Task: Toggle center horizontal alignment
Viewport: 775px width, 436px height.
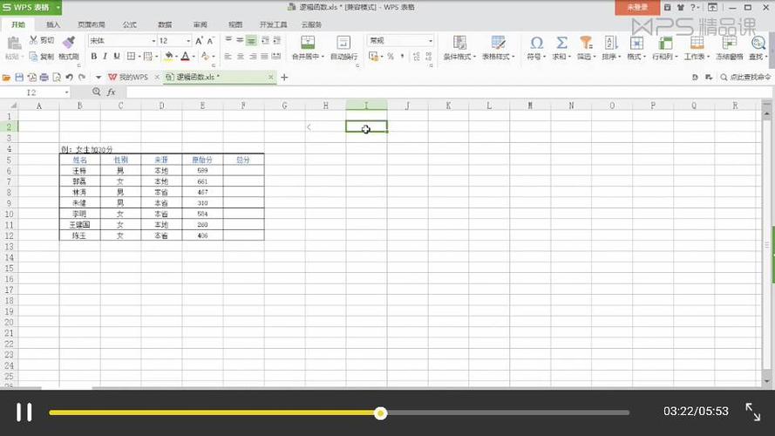Action: click(241, 57)
